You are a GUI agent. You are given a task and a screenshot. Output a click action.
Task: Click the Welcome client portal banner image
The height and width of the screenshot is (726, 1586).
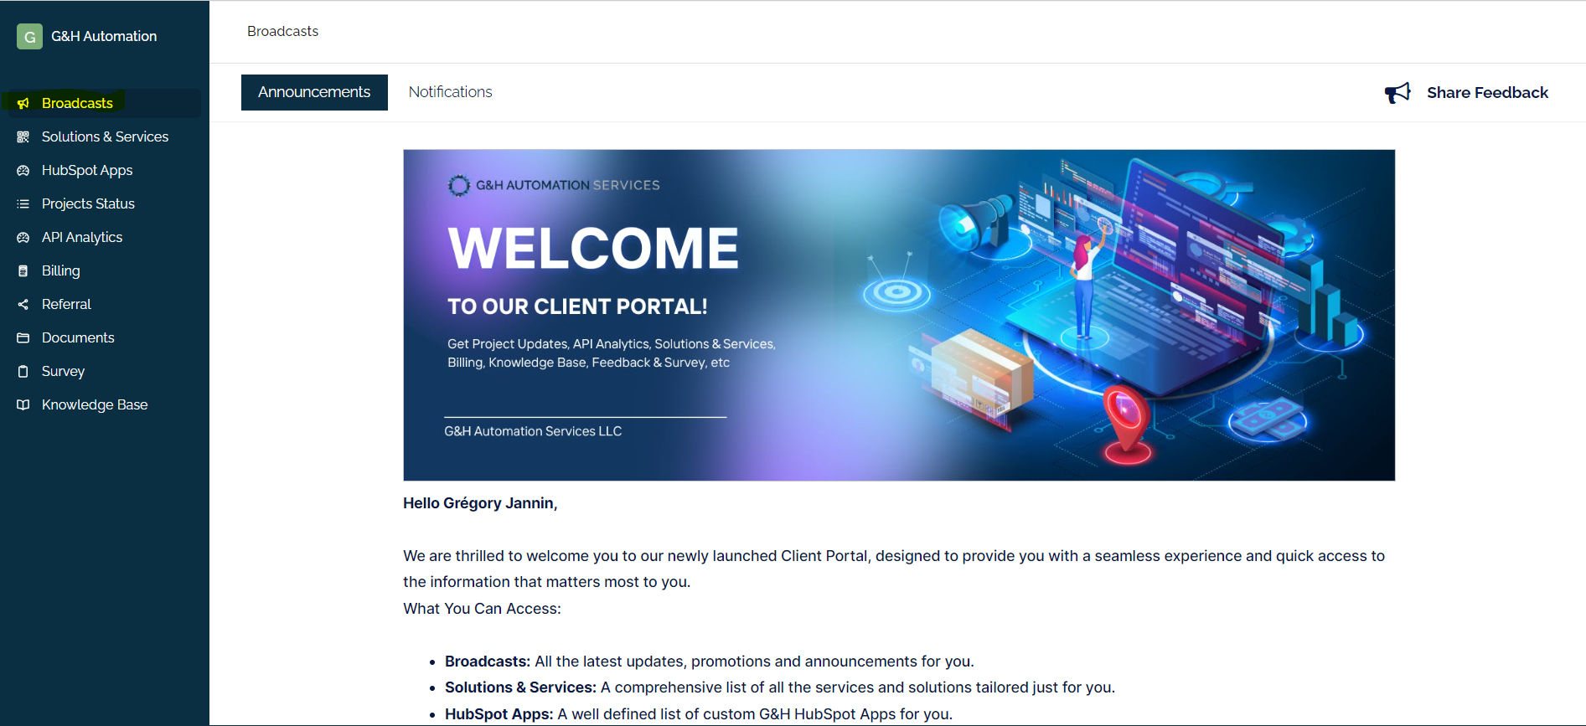898,315
